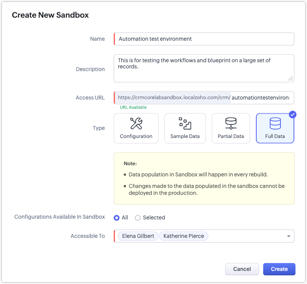
Task: Choose the Sample Data stairs icon
Action: coord(185,123)
